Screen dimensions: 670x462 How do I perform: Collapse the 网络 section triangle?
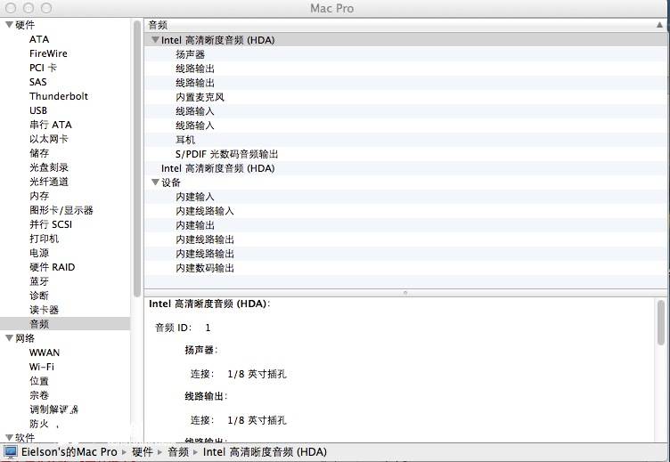(9, 338)
